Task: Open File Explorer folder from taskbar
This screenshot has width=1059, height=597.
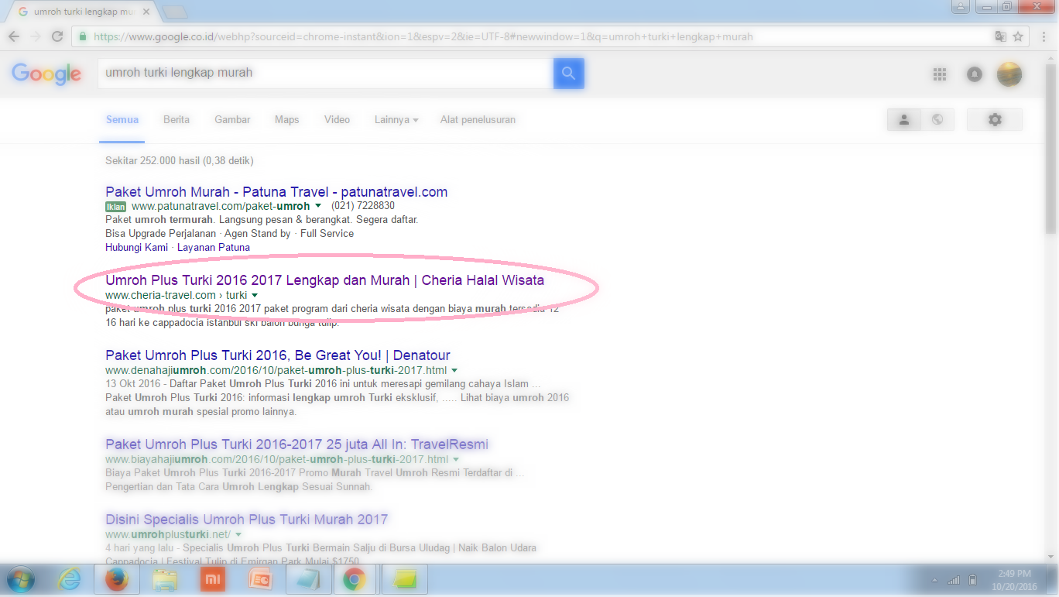Action: [x=165, y=579]
